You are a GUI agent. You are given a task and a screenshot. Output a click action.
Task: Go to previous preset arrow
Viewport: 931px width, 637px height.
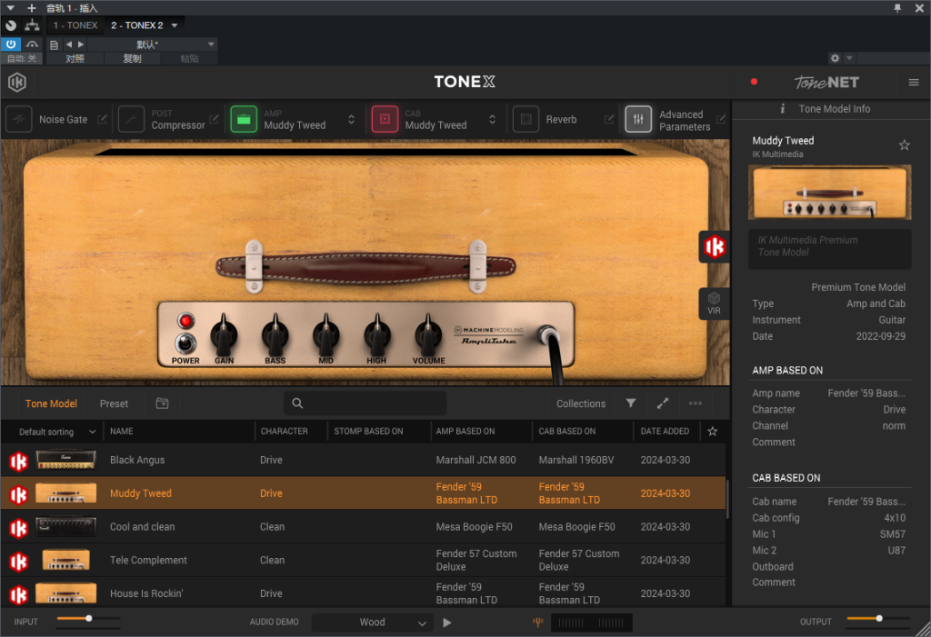coord(68,45)
